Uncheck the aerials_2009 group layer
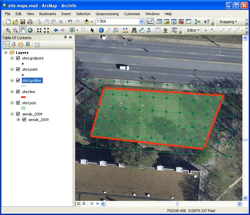The image size is (250, 215). click(18, 114)
